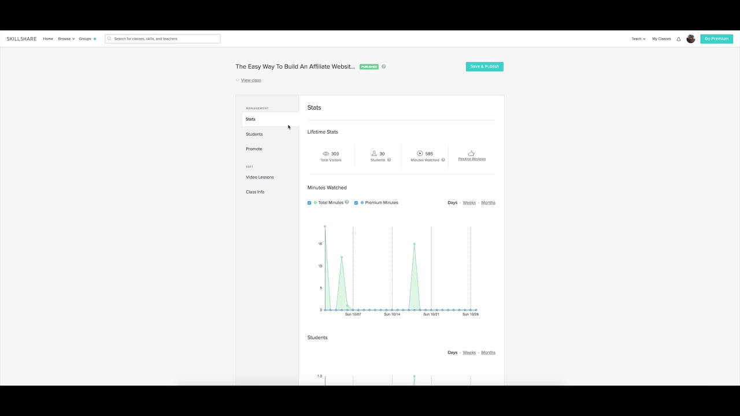Image resolution: width=740 pixels, height=416 pixels.
Task: Click the 'Sun 10/14' axis label
Action: [392, 314]
